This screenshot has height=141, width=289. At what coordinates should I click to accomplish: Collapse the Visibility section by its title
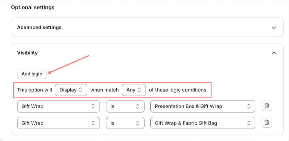coord(27,53)
